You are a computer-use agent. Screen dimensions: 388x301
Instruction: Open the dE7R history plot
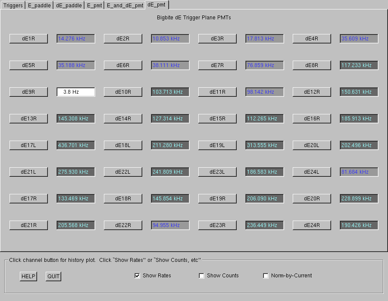(x=217, y=65)
